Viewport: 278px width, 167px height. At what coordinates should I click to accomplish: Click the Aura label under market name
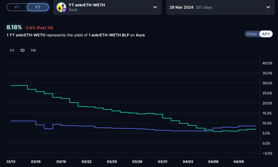pos(73,10)
